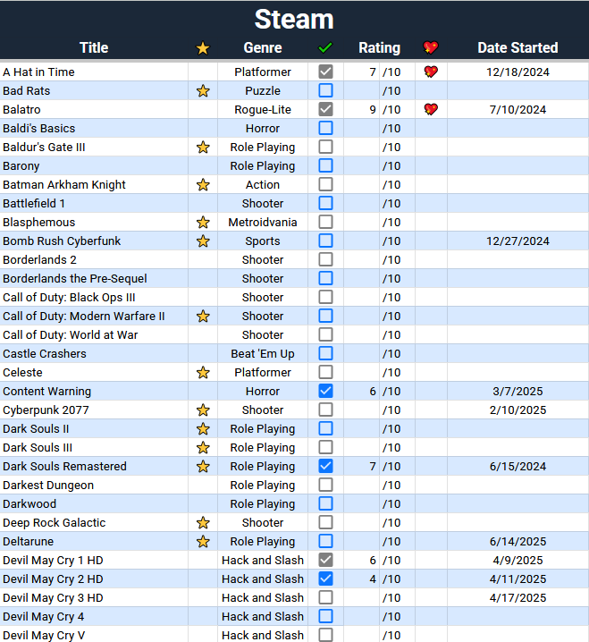Select the star beside Dark Souls II
The image size is (589, 642).
pos(203,428)
